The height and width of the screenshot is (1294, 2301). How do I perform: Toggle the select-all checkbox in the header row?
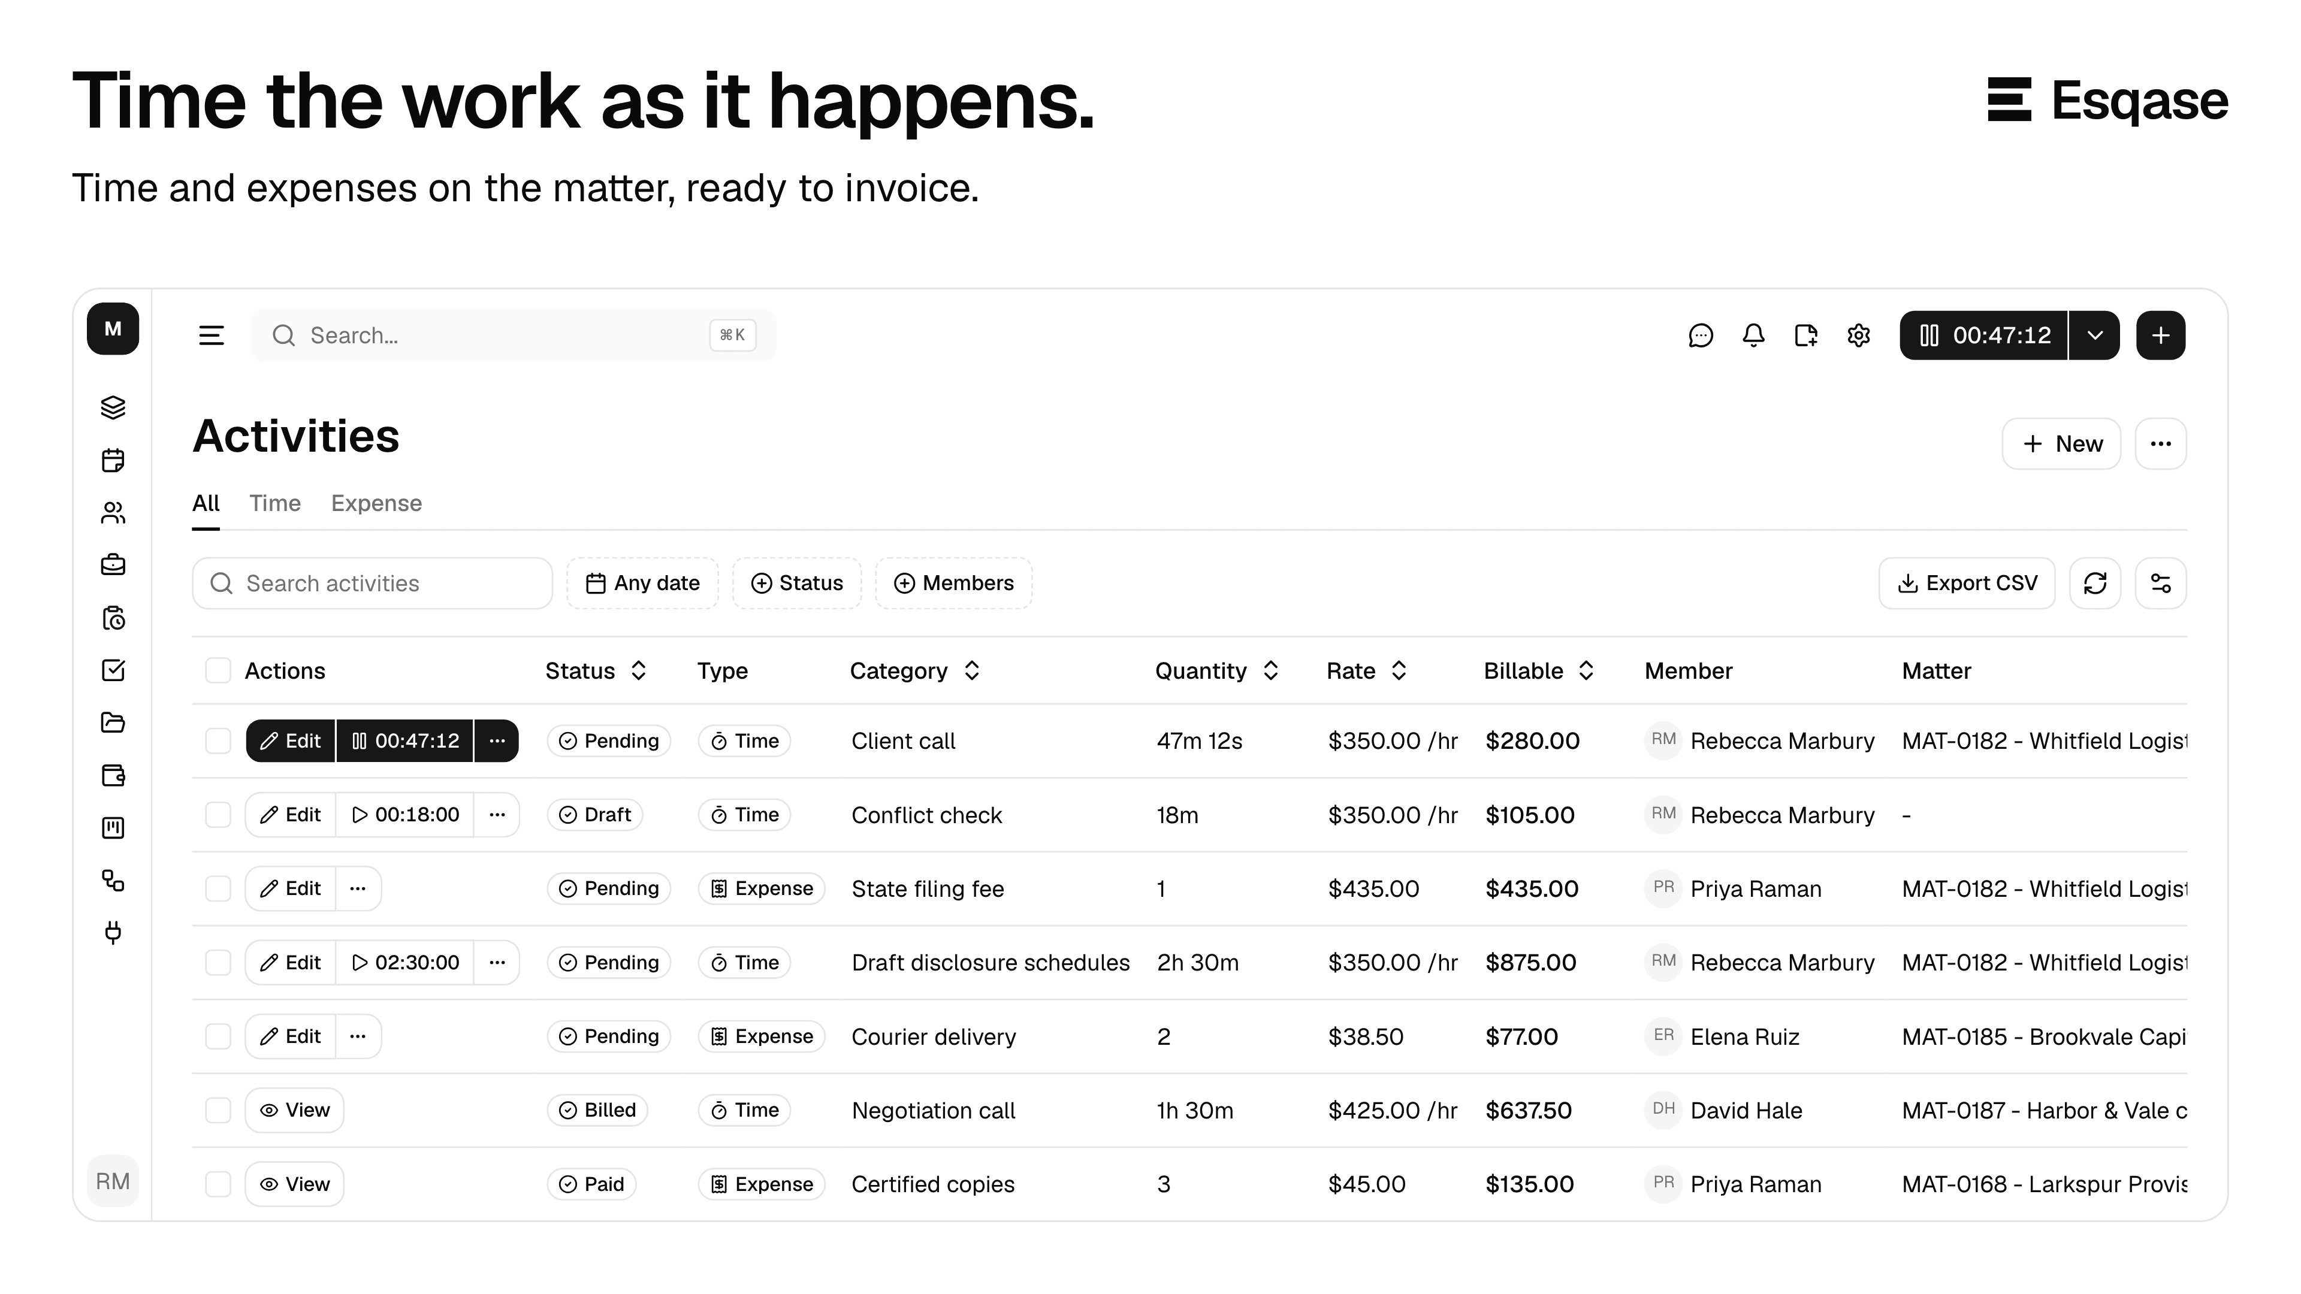coord(218,671)
